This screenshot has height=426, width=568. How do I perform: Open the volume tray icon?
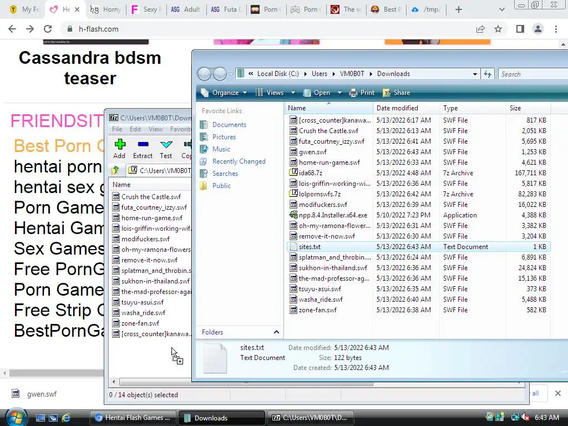(x=526, y=417)
